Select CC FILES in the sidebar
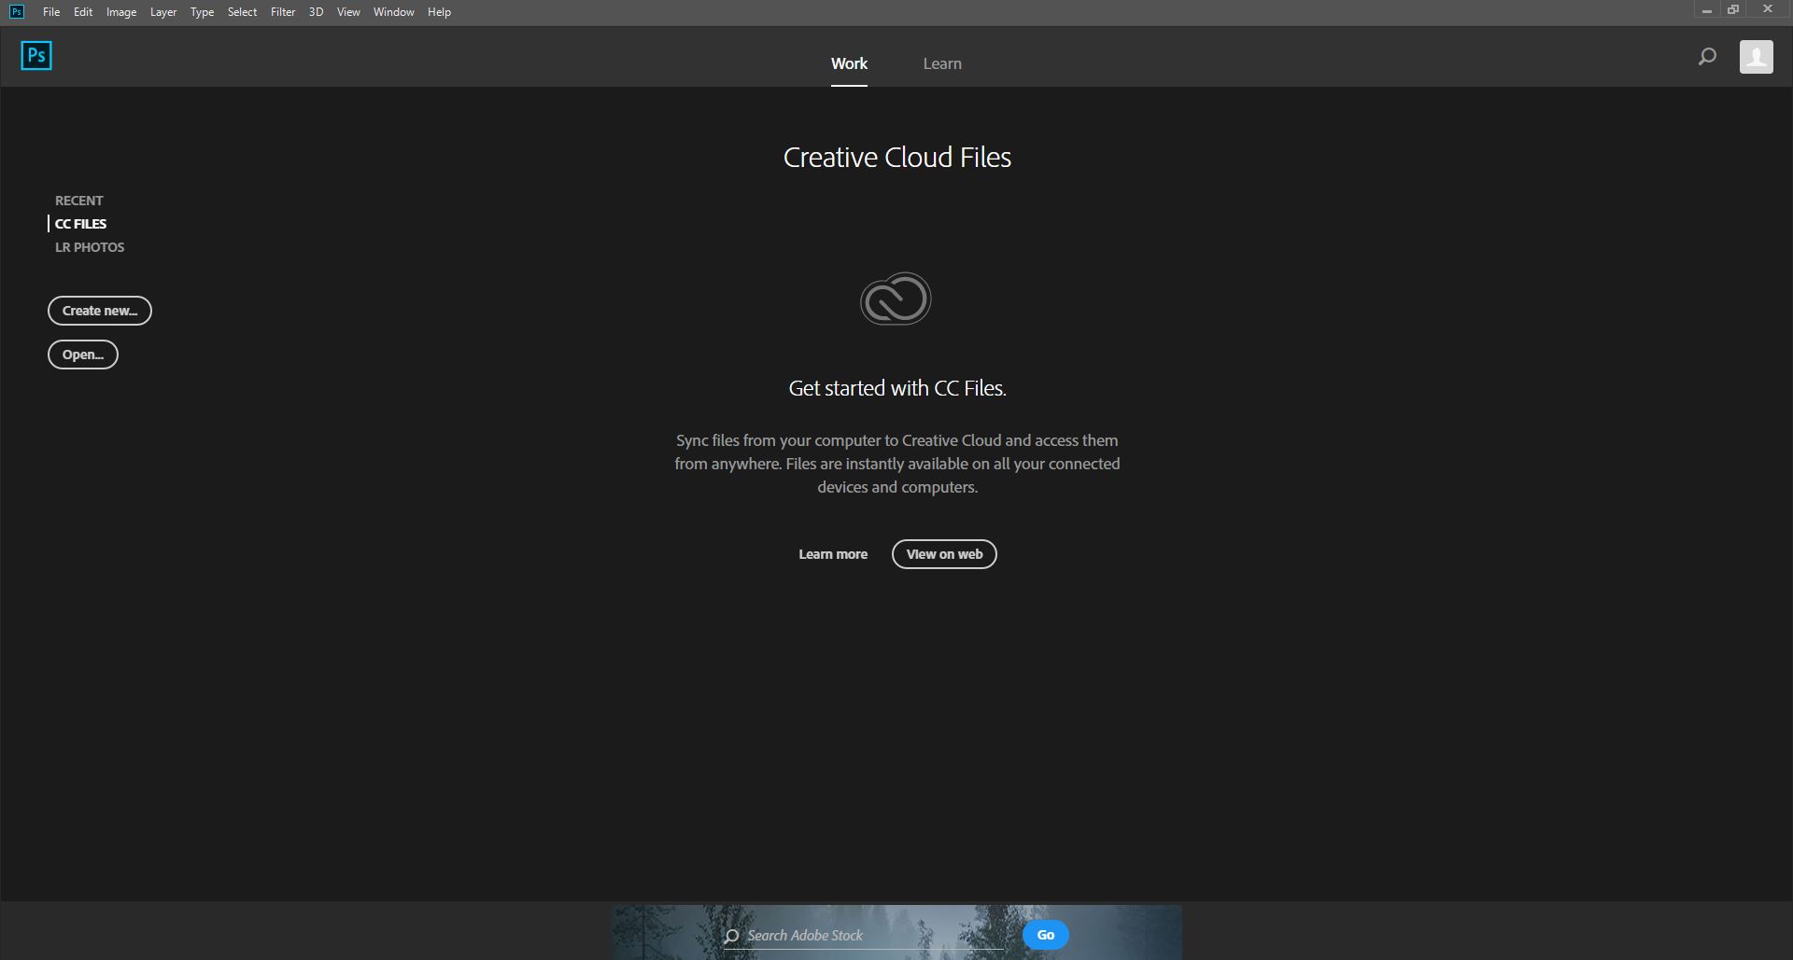 click(x=80, y=224)
